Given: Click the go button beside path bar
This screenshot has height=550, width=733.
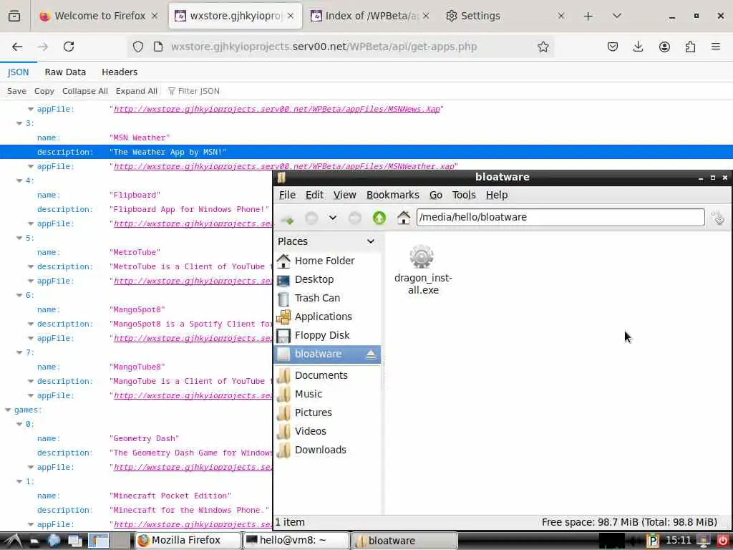Looking at the screenshot, I should tap(717, 218).
